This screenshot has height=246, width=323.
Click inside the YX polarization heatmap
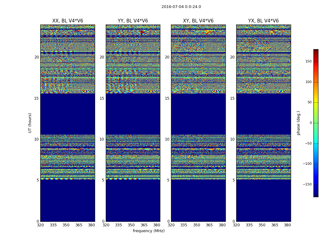click(263, 123)
